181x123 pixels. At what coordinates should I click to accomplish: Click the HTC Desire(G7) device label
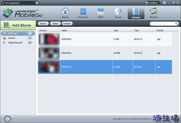tap(12, 3)
